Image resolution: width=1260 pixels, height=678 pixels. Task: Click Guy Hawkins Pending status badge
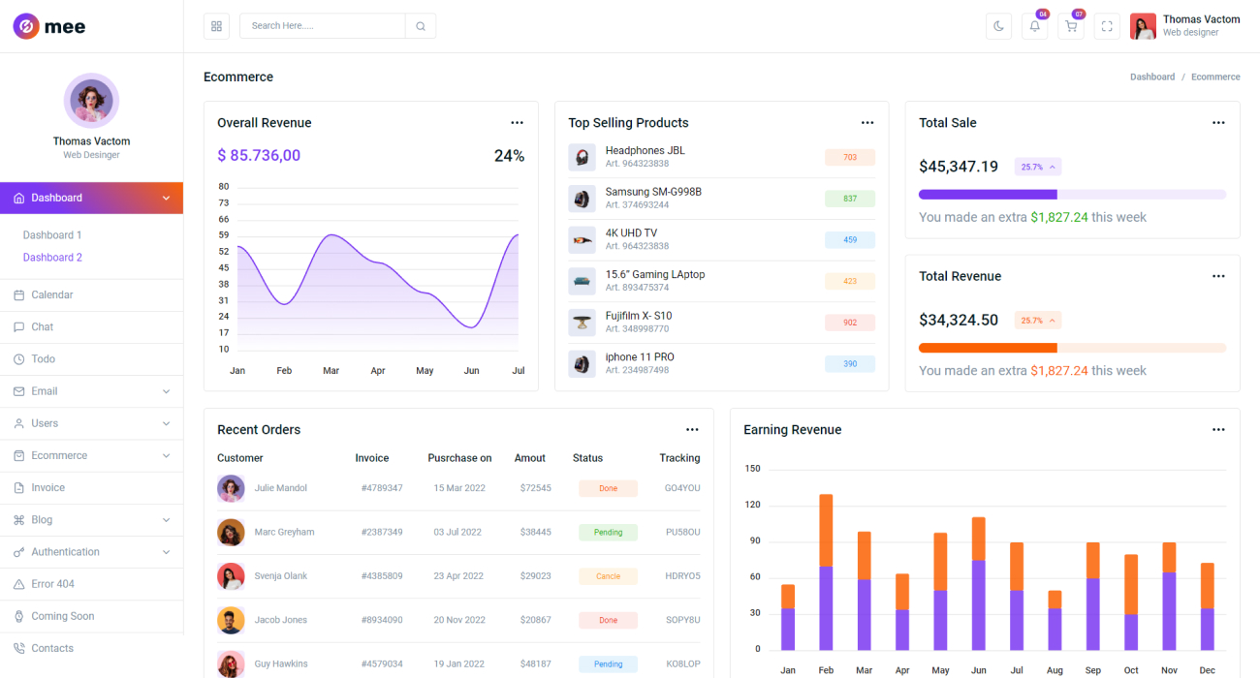(x=608, y=663)
